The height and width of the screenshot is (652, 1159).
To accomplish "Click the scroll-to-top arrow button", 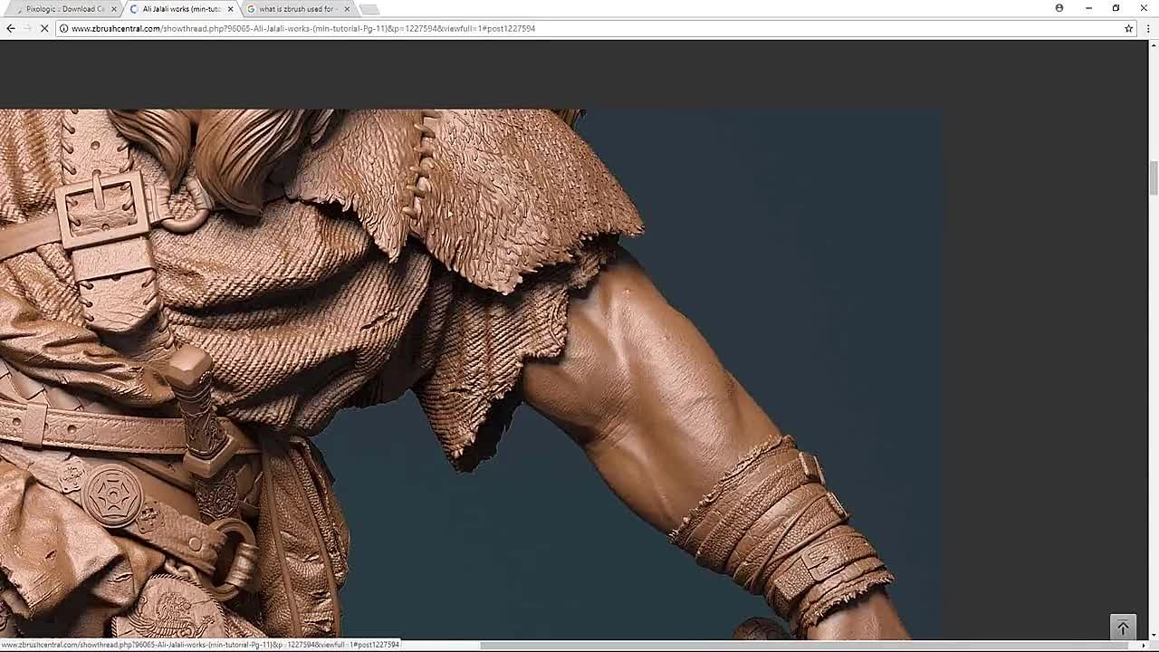I will click(x=1123, y=627).
